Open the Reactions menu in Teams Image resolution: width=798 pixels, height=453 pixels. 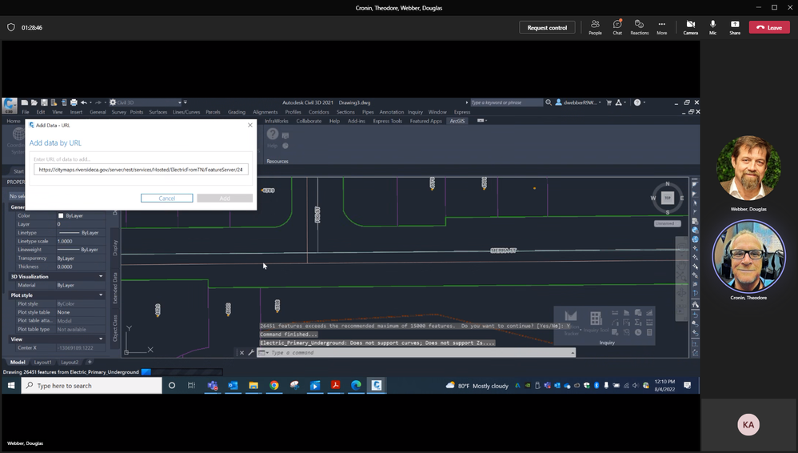pos(639,27)
